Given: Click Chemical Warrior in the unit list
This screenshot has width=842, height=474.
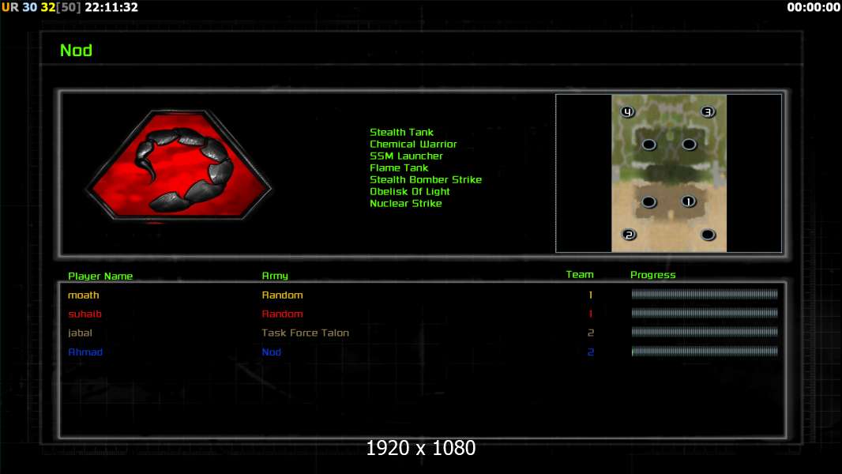Looking at the screenshot, I should click(x=413, y=144).
